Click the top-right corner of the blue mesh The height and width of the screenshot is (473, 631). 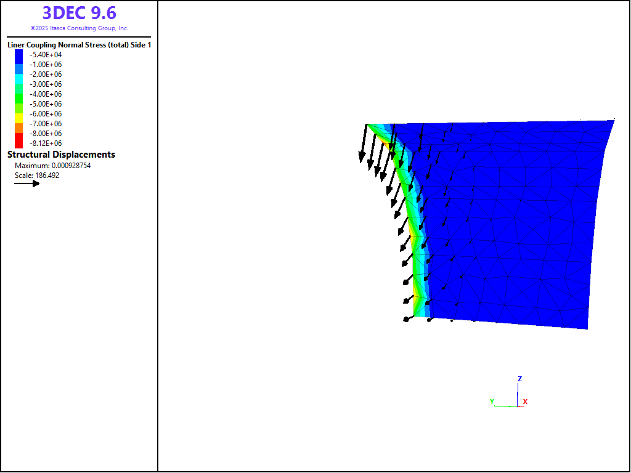[x=614, y=120]
